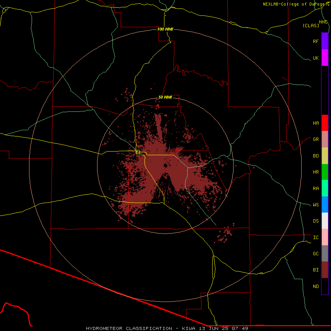This screenshot has height=331, width=331.
Task: Click the brown BI legend swatch
Action: coord(325,270)
